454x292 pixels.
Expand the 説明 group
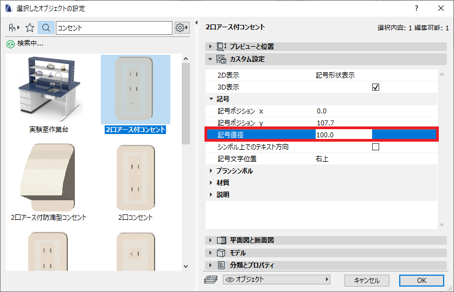pyautogui.click(x=211, y=195)
